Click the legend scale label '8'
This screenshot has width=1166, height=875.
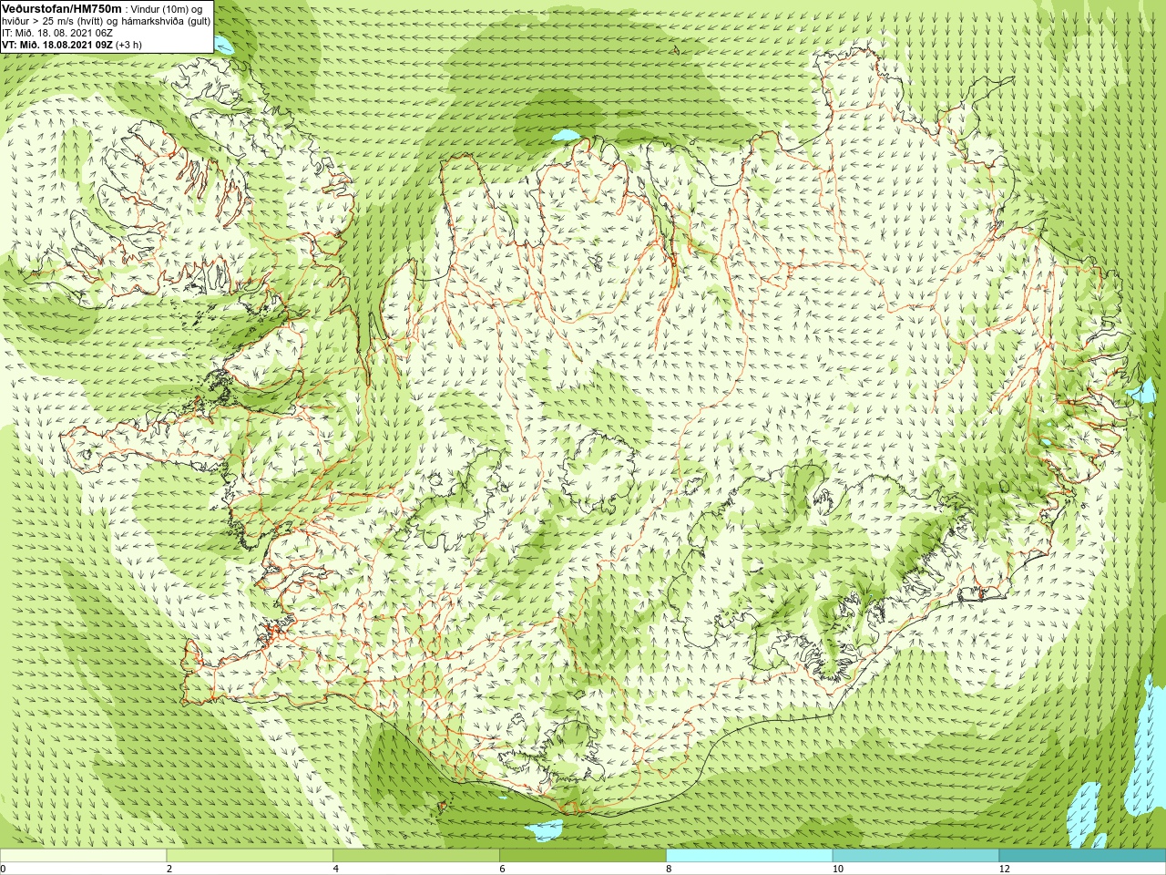[x=670, y=869]
